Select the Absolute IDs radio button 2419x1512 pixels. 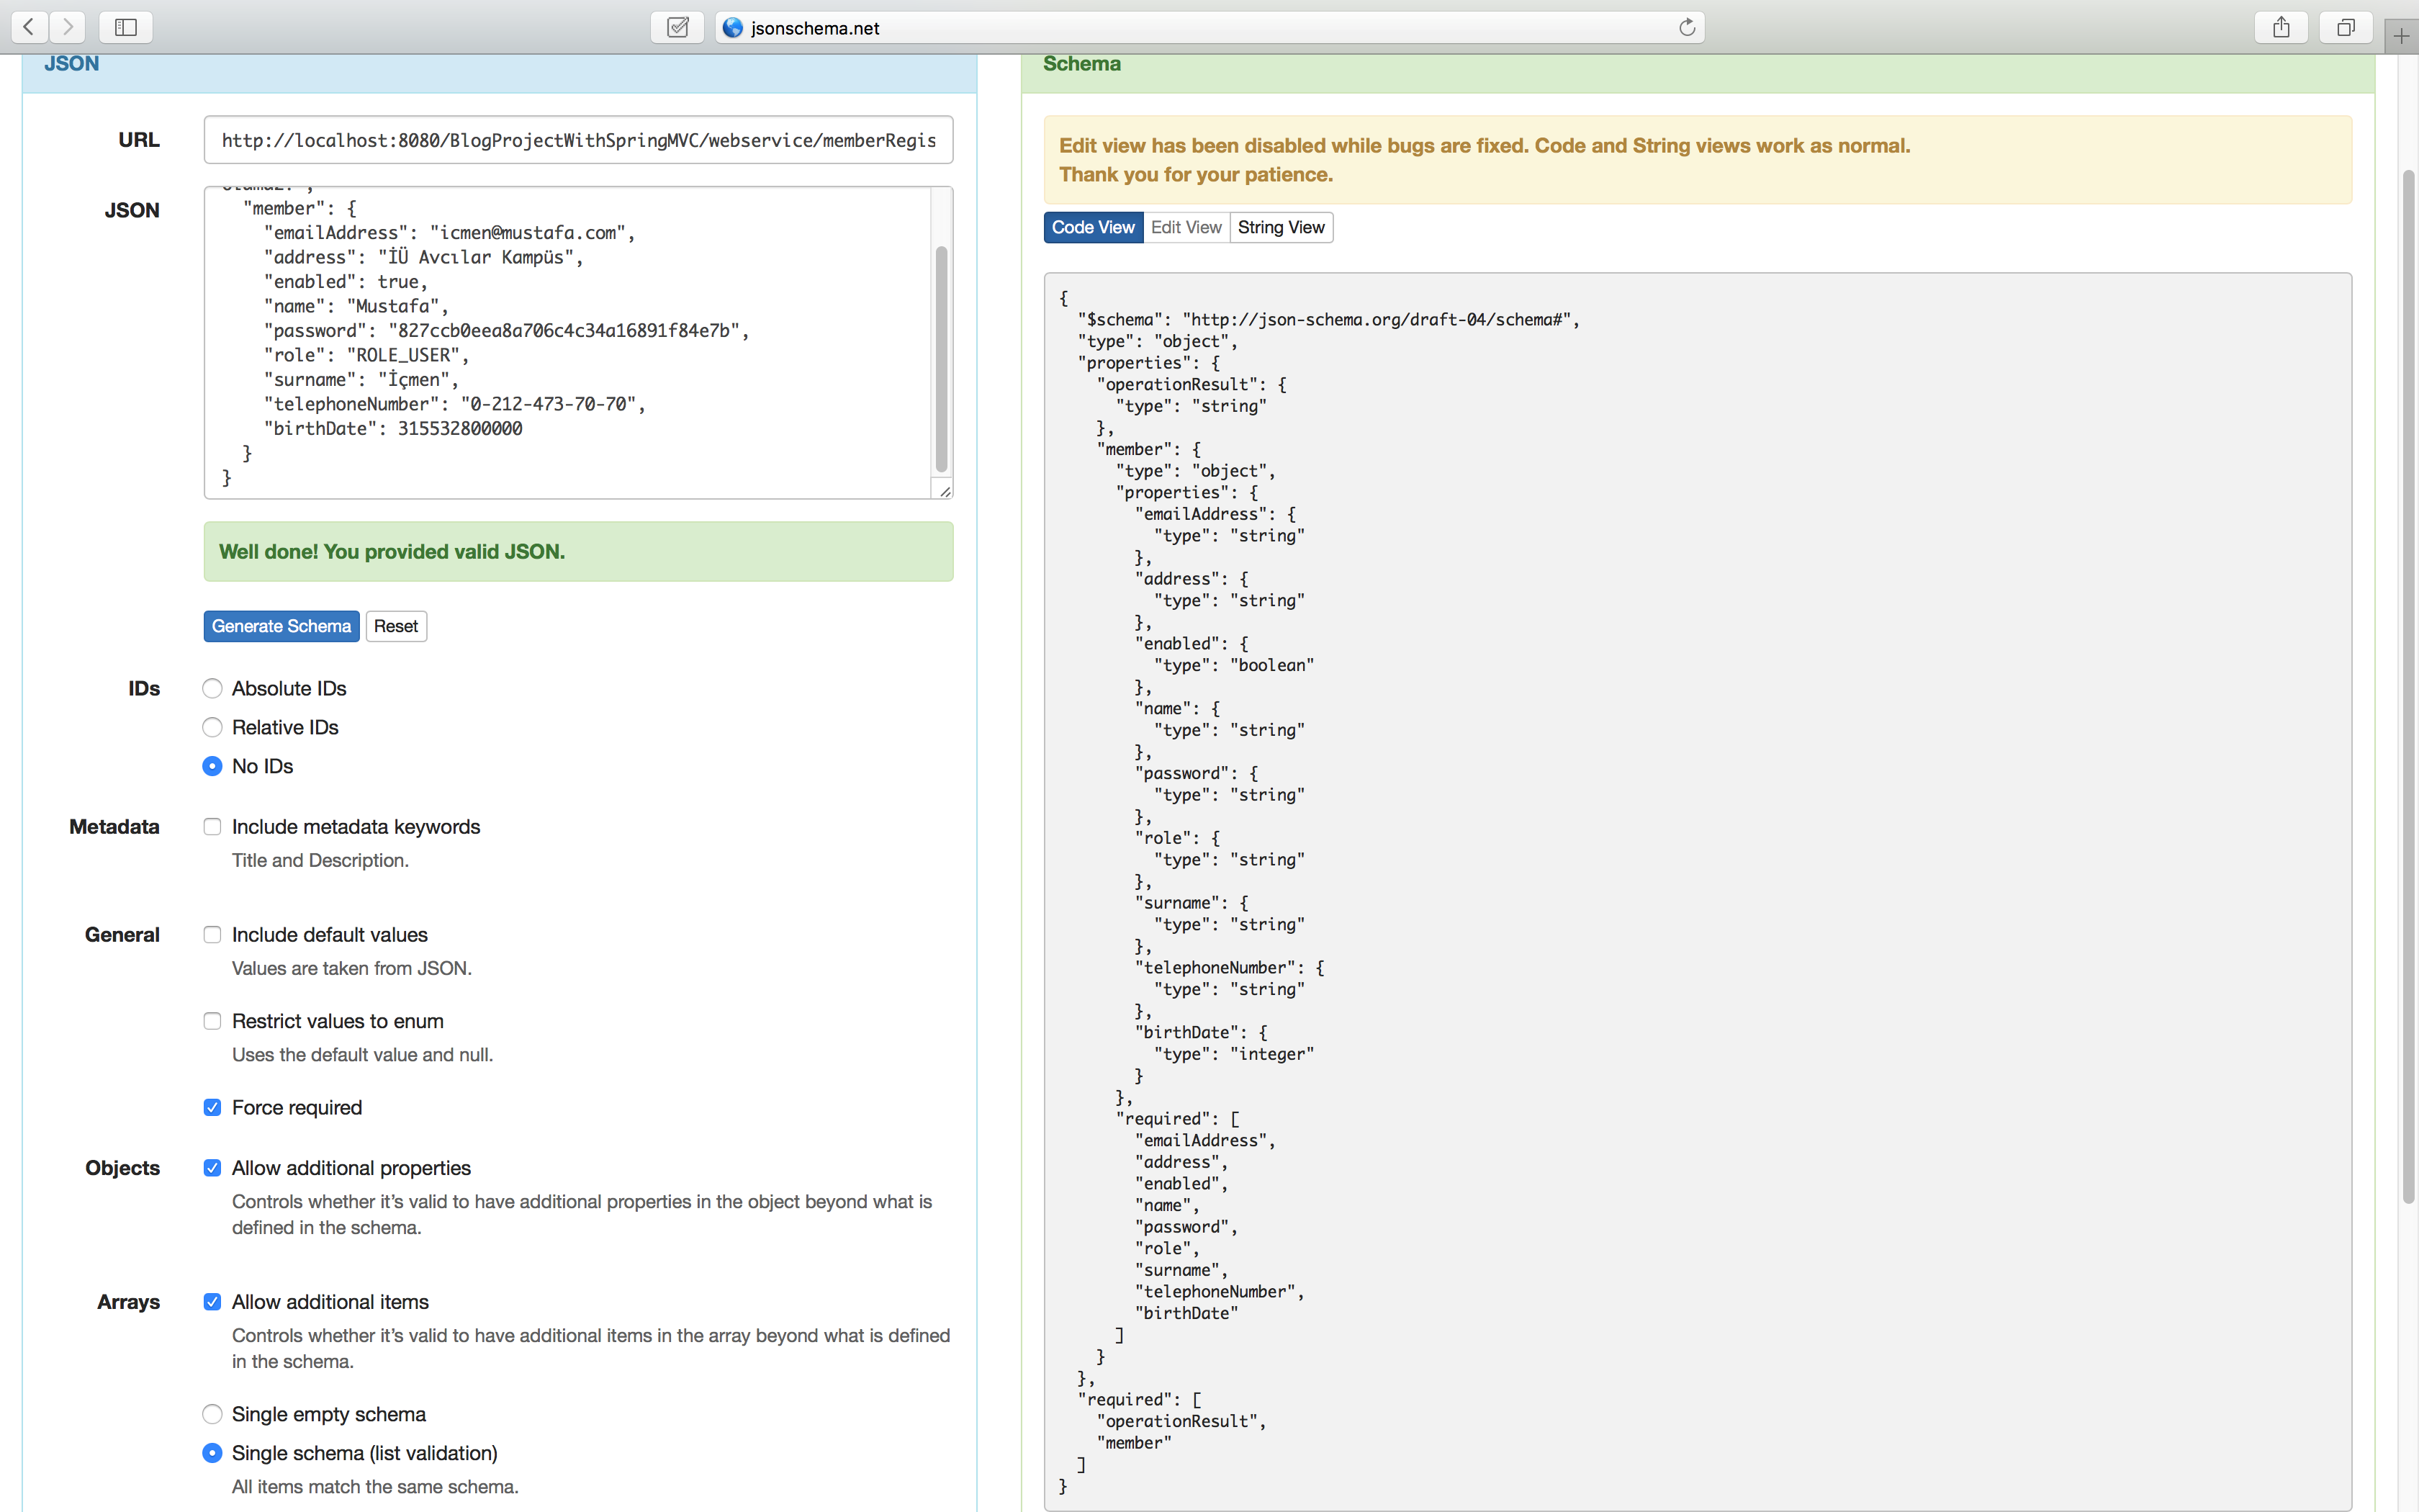pyautogui.click(x=212, y=688)
